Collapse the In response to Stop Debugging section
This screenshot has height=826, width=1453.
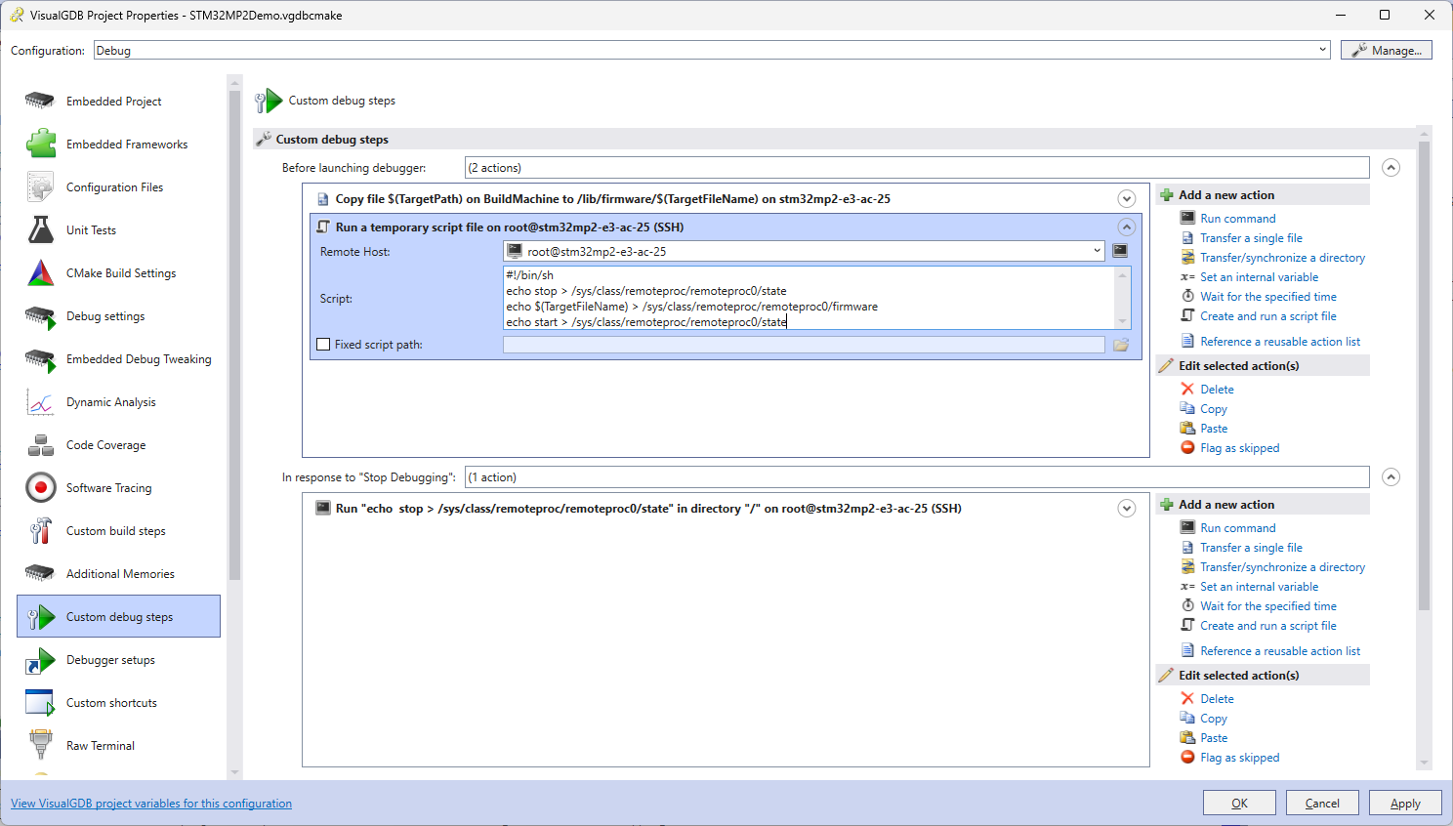(x=1391, y=477)
